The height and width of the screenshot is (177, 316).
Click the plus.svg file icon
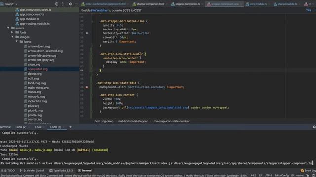point(25,106)
